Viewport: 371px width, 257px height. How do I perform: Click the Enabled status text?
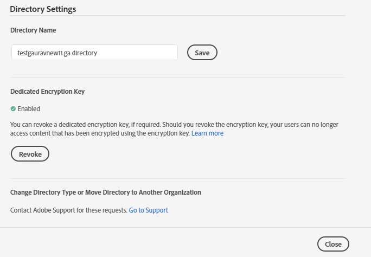tap(29, 108)
